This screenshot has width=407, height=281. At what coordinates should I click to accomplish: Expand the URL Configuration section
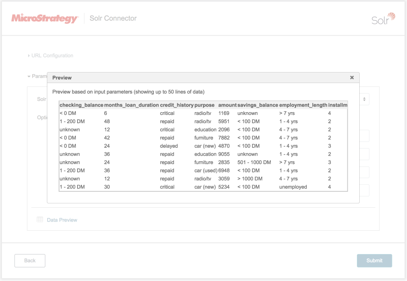click(x=52, y=56)
